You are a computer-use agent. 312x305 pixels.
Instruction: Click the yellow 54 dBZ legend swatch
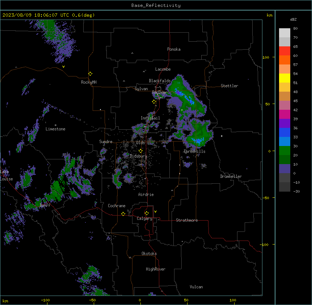(x=284, y=78)
